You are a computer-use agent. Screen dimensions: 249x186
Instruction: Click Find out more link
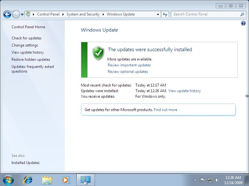tap(166, 110)
